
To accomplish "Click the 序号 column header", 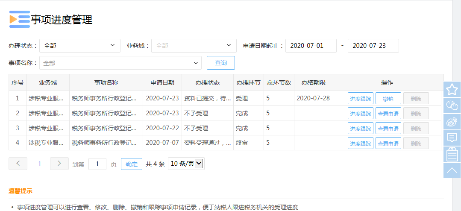I will pyautogui.click(x=18, y=82).
